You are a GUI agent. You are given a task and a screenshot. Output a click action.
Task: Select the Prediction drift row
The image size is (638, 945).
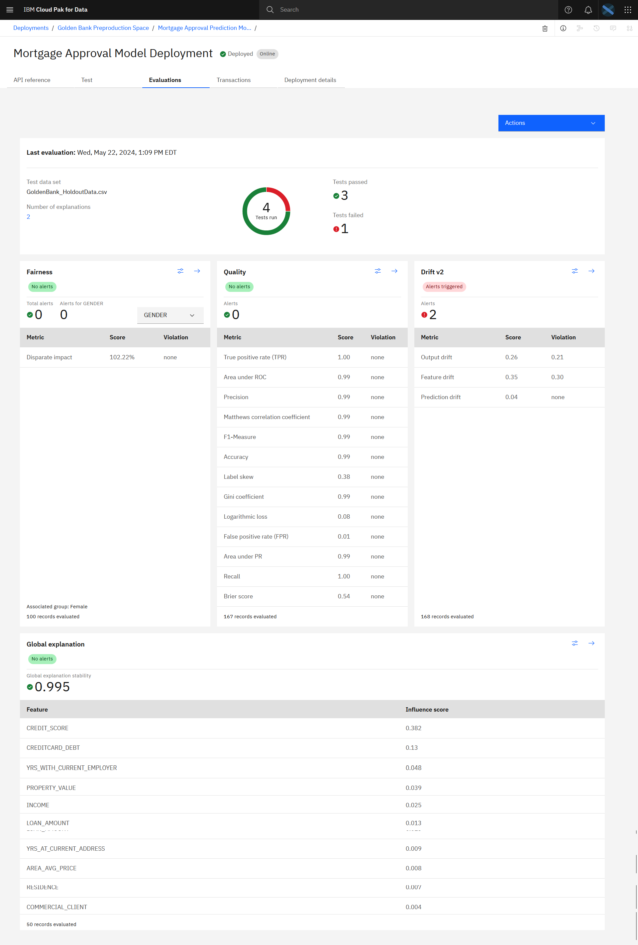tap(509, 397)
